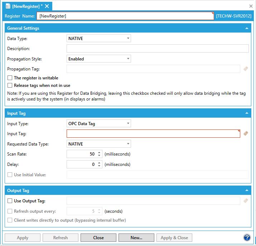Decrease the Delay spinner value
The height and width of the screenshot is (246, 256).
(x=99, y=166)
